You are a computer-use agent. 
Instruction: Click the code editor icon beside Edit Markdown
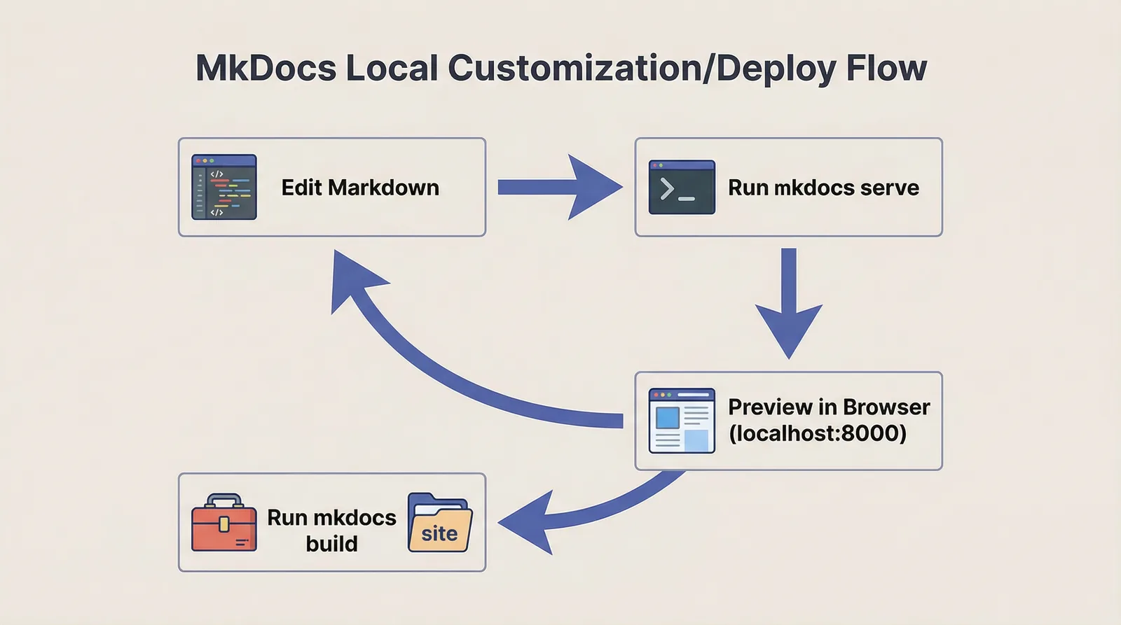(x=224, y=187)
